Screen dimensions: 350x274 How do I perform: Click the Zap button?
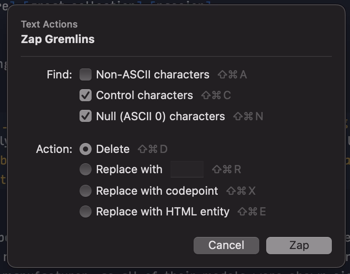pyautogui.click(x=299, y=246)
